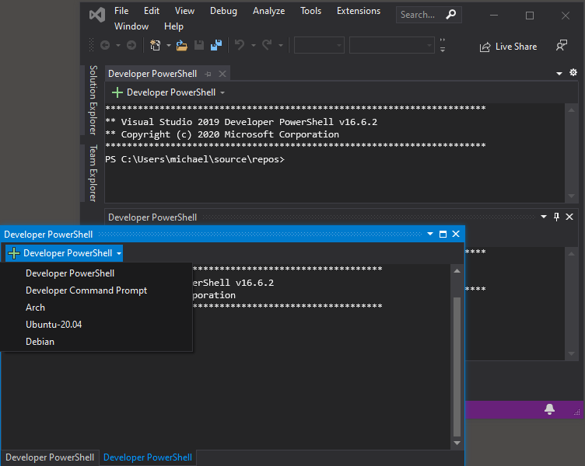
Task: Open the Solution Platforms combo box
Action: point(392,45)
